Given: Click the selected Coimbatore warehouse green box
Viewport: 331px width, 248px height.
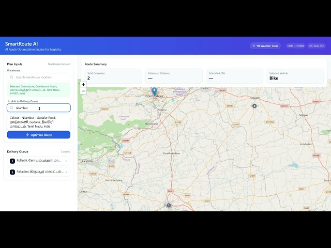Looking at the screenshot, I should tap(39, 90).
